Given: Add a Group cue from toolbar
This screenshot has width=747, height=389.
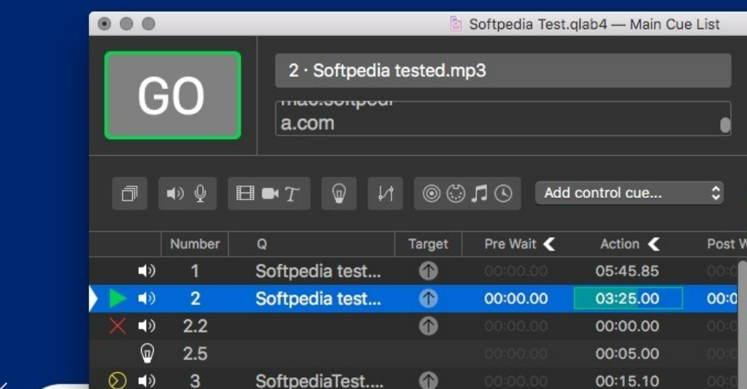Looking at the screenshot, I should [129, 194].
